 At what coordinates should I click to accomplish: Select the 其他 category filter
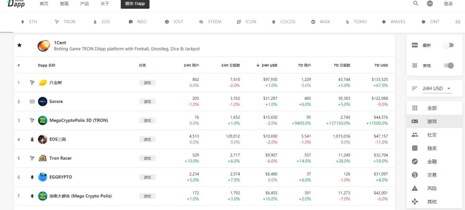(432, 202)
